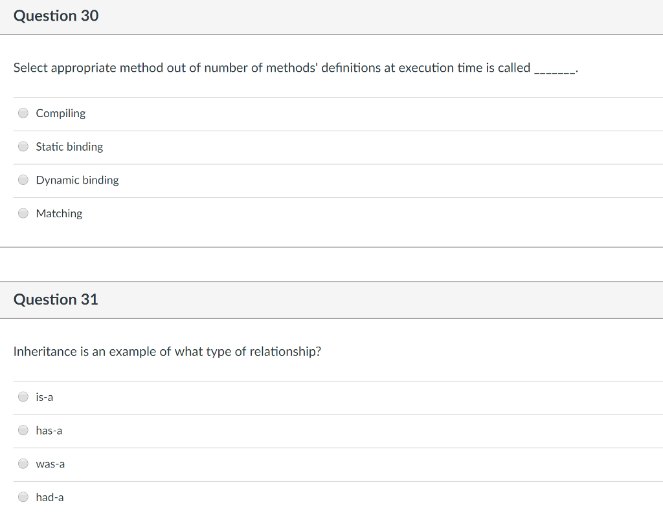Select the was-a radio button
Screen dimensions: 663x518
pyautogui.click(x=23, y=463)
